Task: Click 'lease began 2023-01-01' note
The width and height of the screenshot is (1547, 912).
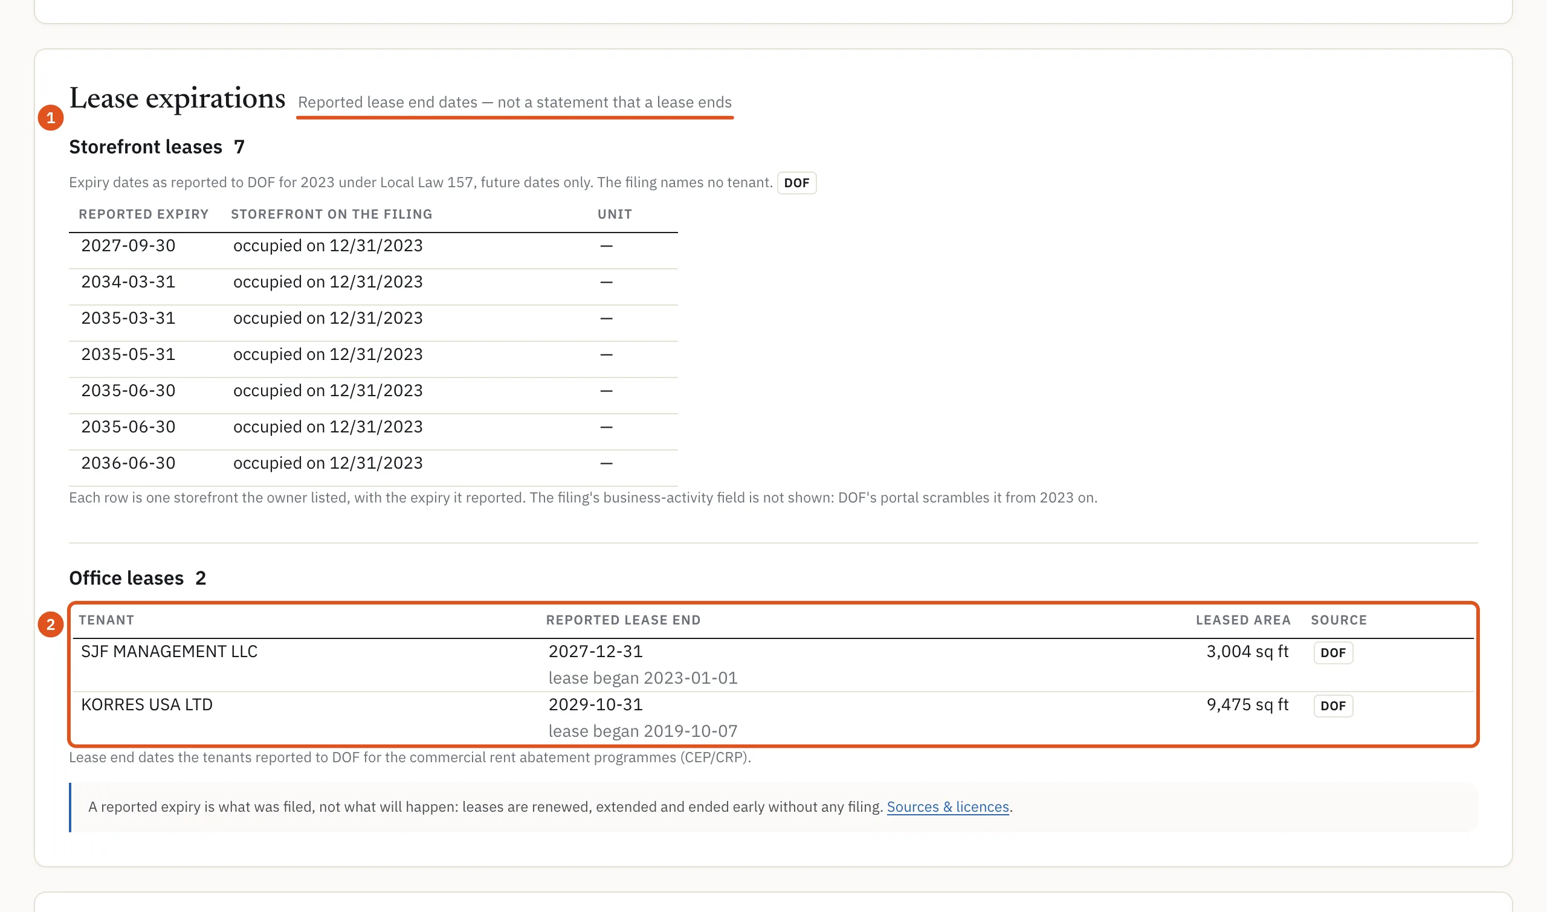Action: (x=643, y=678)
